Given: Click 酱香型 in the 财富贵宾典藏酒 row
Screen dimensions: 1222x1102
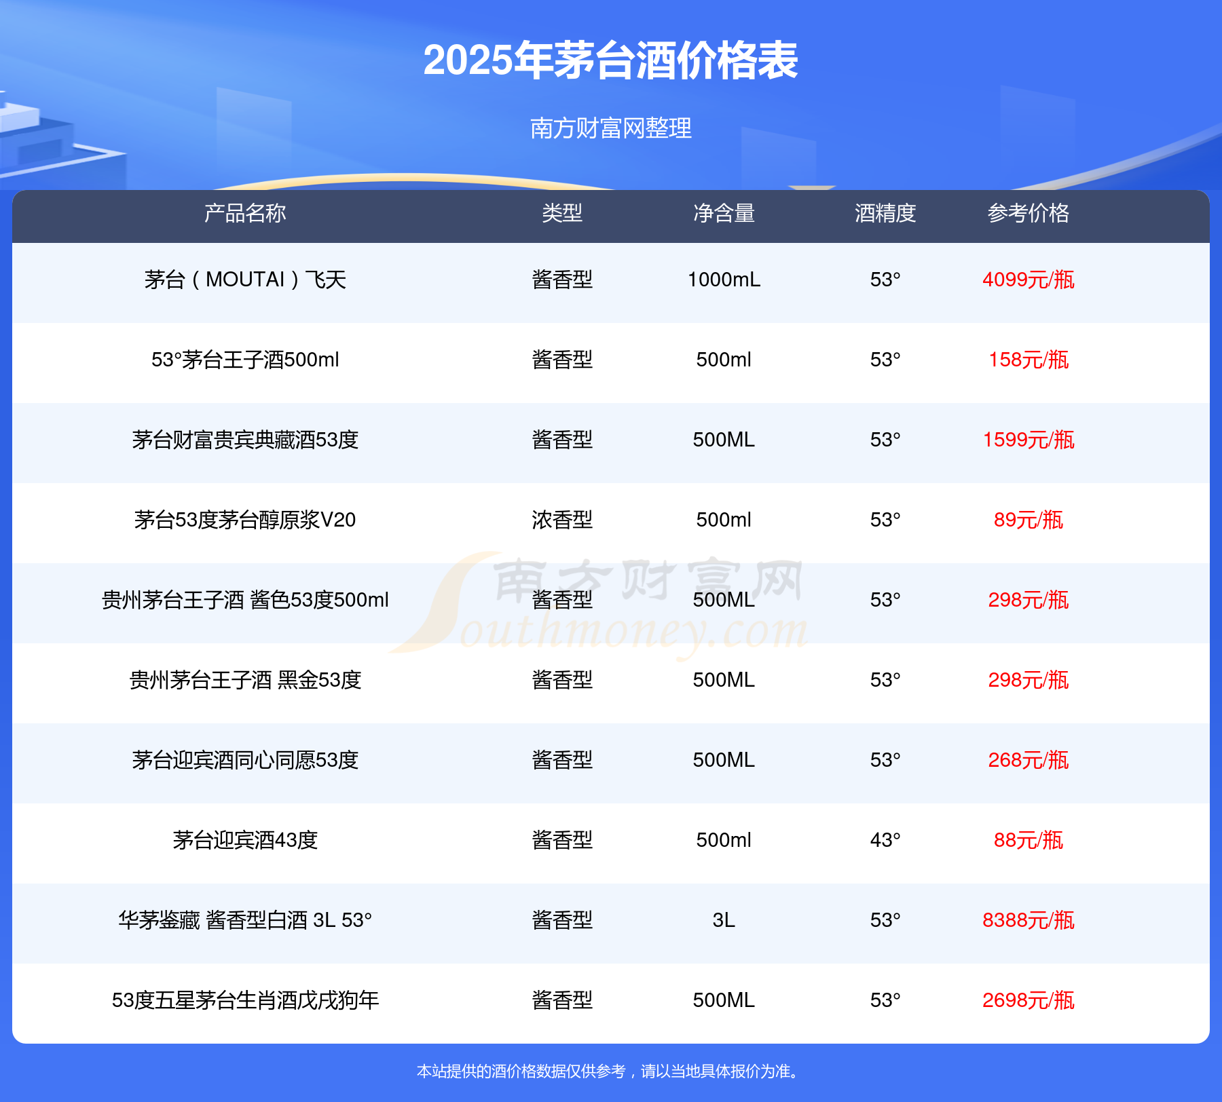Looking at the screenshot, I should pos(562,440).
